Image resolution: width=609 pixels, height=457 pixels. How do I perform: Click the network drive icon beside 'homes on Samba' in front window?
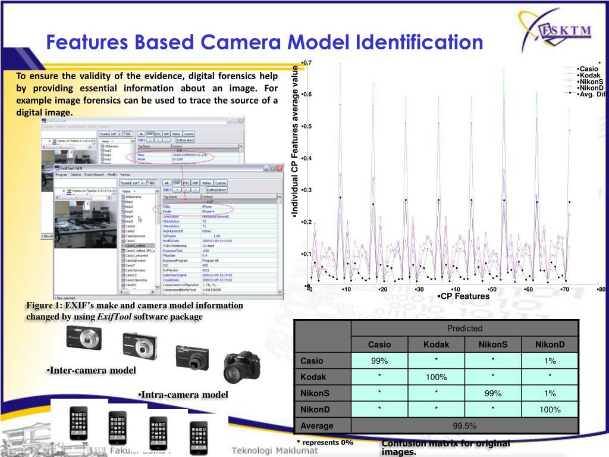(69, 191)
